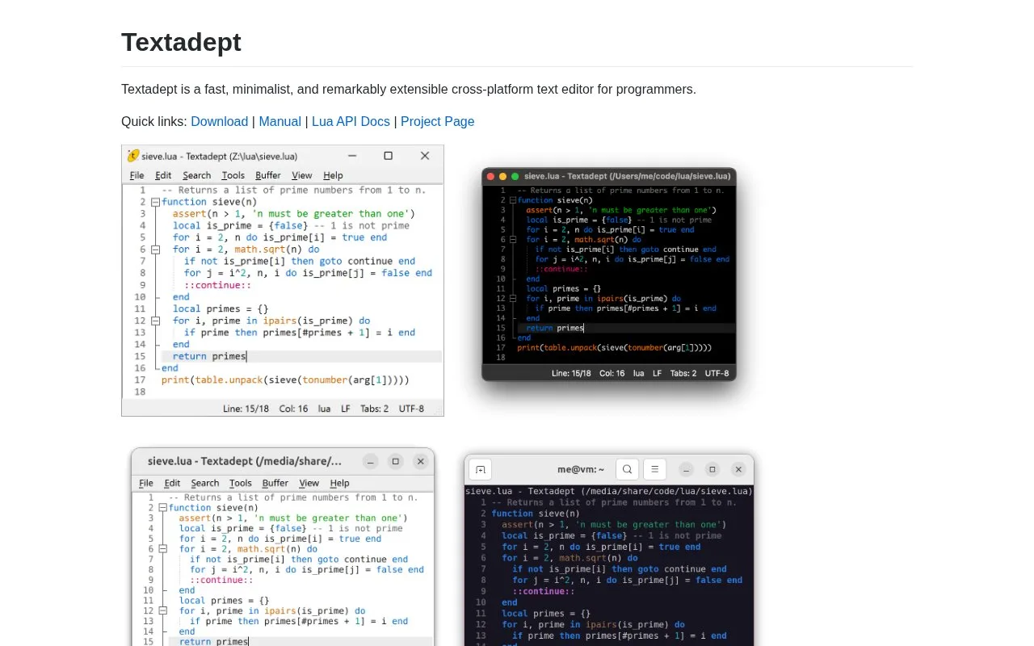Open Search menu in Linux light Textadept window
This screenshot has height=646, width=1034.
pos(205,483)
